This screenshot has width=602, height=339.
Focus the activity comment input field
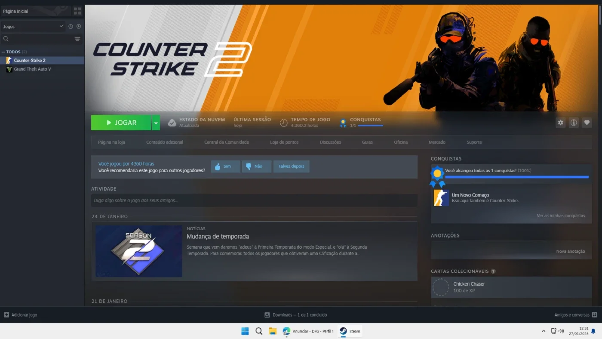(254, 200)
